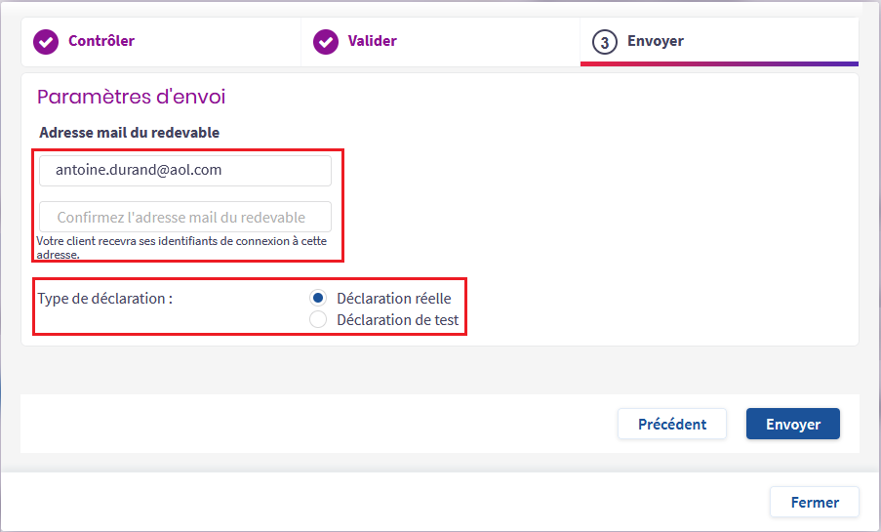Select the Envoyer step tab label
The width and height of the screenshot is (881, 532).
(x=655, y=41)
